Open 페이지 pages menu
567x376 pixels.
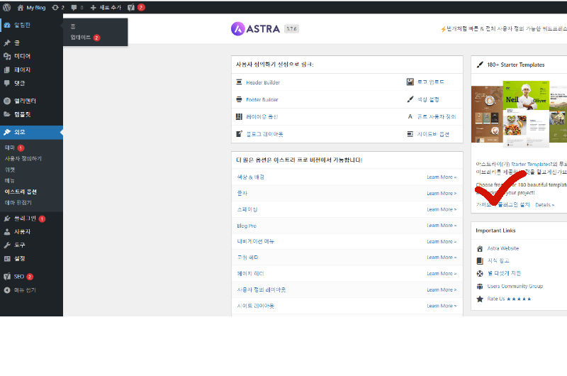[x=31, y=70]
